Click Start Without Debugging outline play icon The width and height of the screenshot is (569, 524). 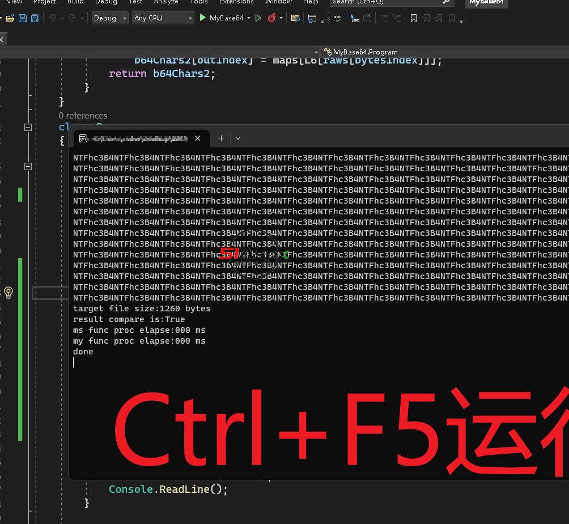[x=258, y=18]
